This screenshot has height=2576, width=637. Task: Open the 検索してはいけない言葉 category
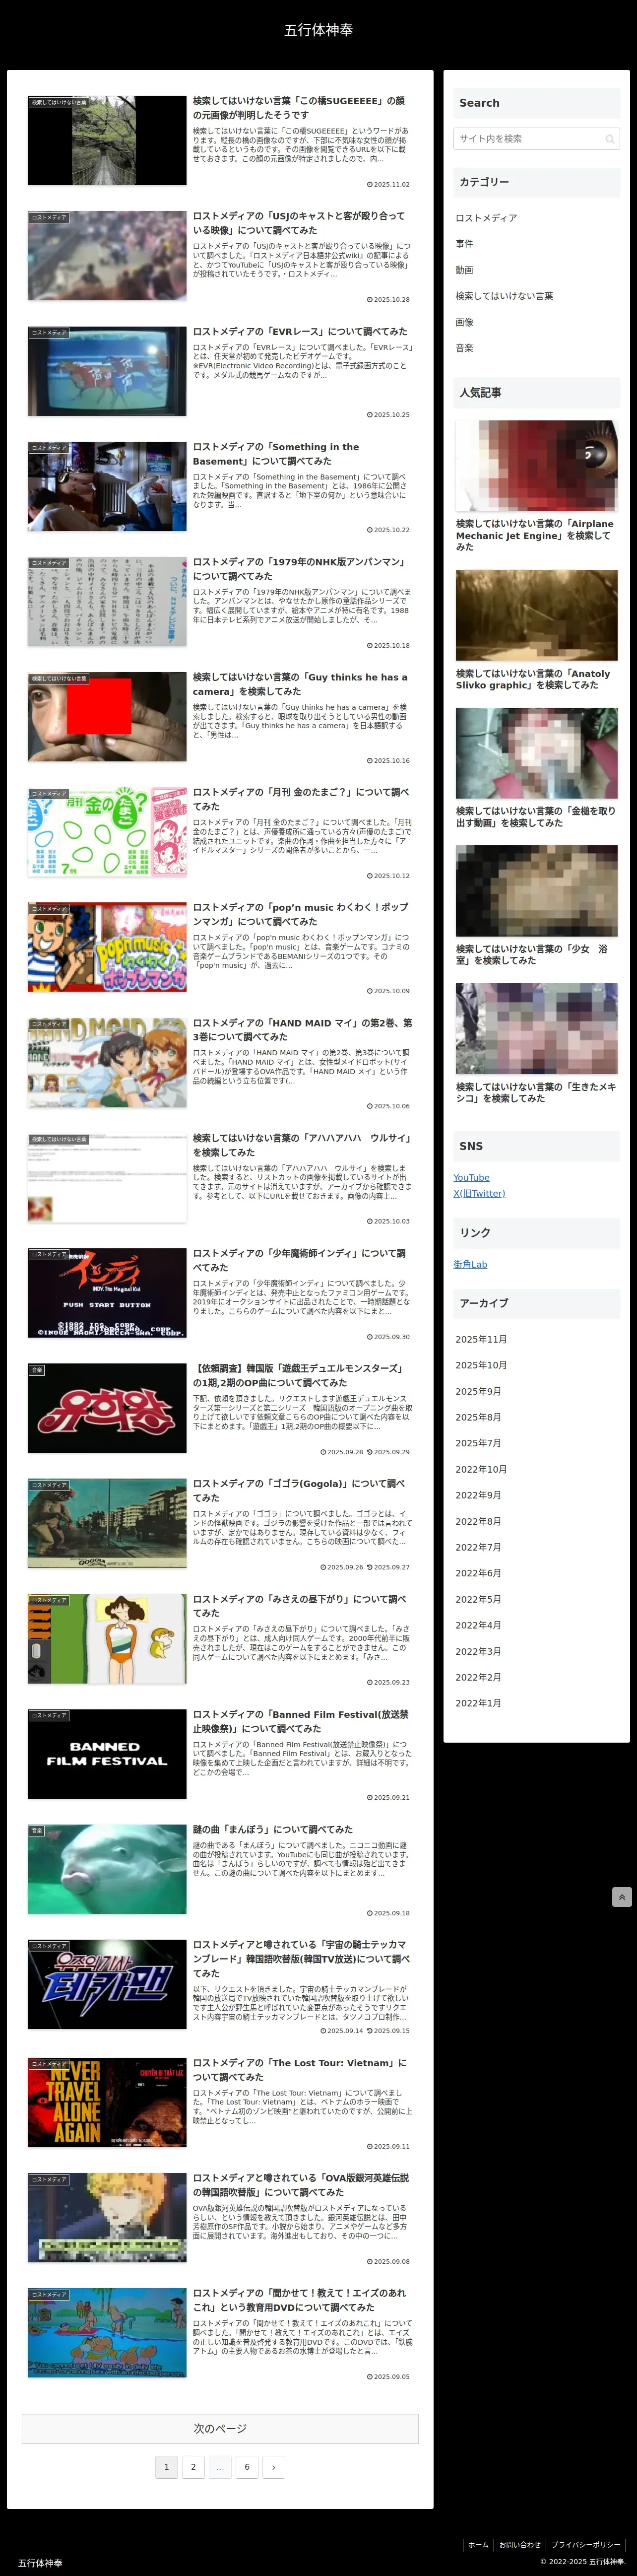(x=504, y=296)
